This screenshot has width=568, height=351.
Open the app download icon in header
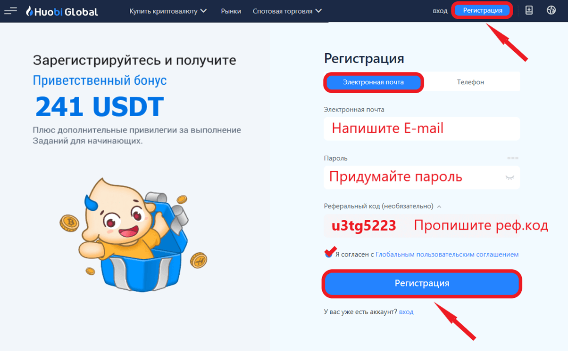tap(529, 10)
